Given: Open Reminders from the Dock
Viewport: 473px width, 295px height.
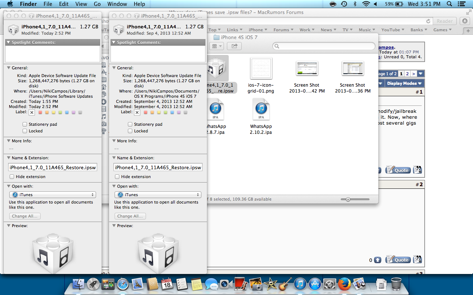Looking at the screenshot, I should (x=182, y=284).
